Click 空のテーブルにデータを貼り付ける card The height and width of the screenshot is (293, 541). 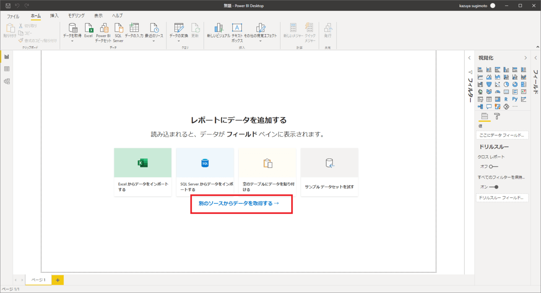[267, 172]
